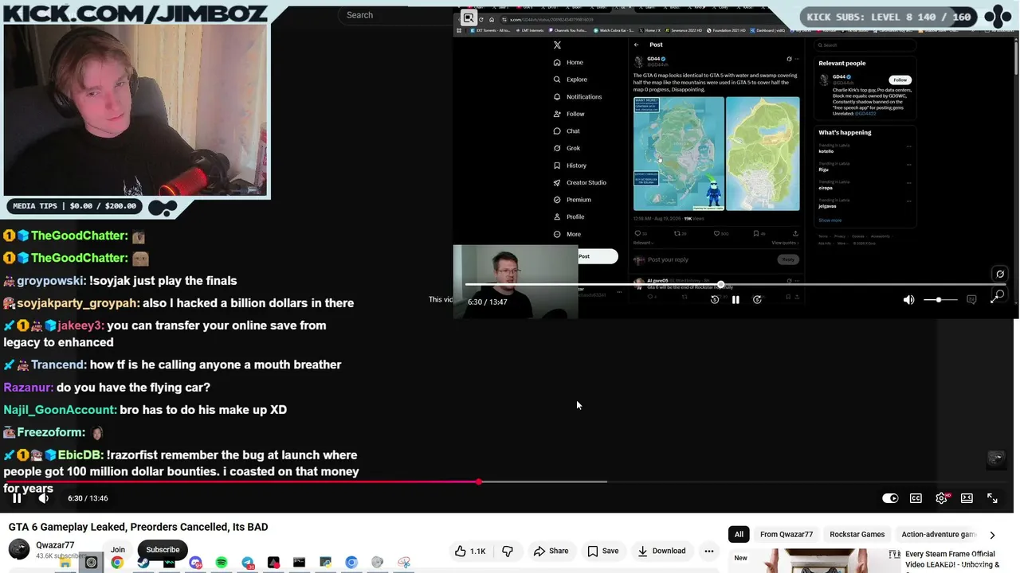Mute the embedded video speaker icon
This screenshot has width=1020, height=573.
(x=908, y=300)
